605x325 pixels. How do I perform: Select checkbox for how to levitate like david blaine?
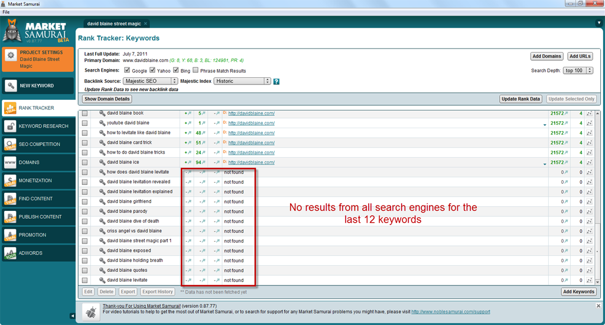(x=85, y=133)
